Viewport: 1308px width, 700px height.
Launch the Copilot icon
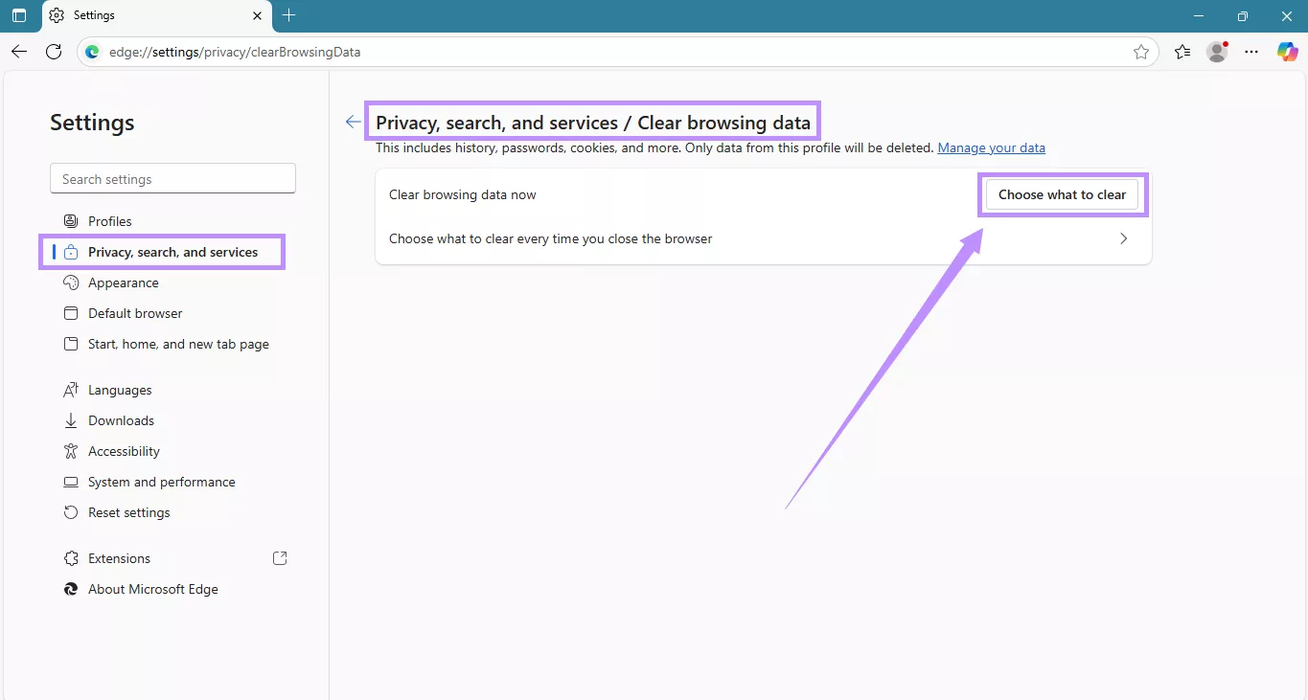pyautogui.click(x=1287, y=52)
